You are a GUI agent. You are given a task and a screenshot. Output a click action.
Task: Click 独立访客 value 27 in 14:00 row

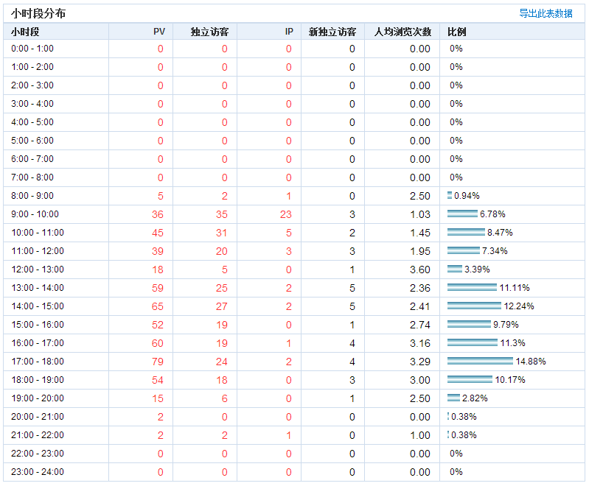tap(222, 306)
